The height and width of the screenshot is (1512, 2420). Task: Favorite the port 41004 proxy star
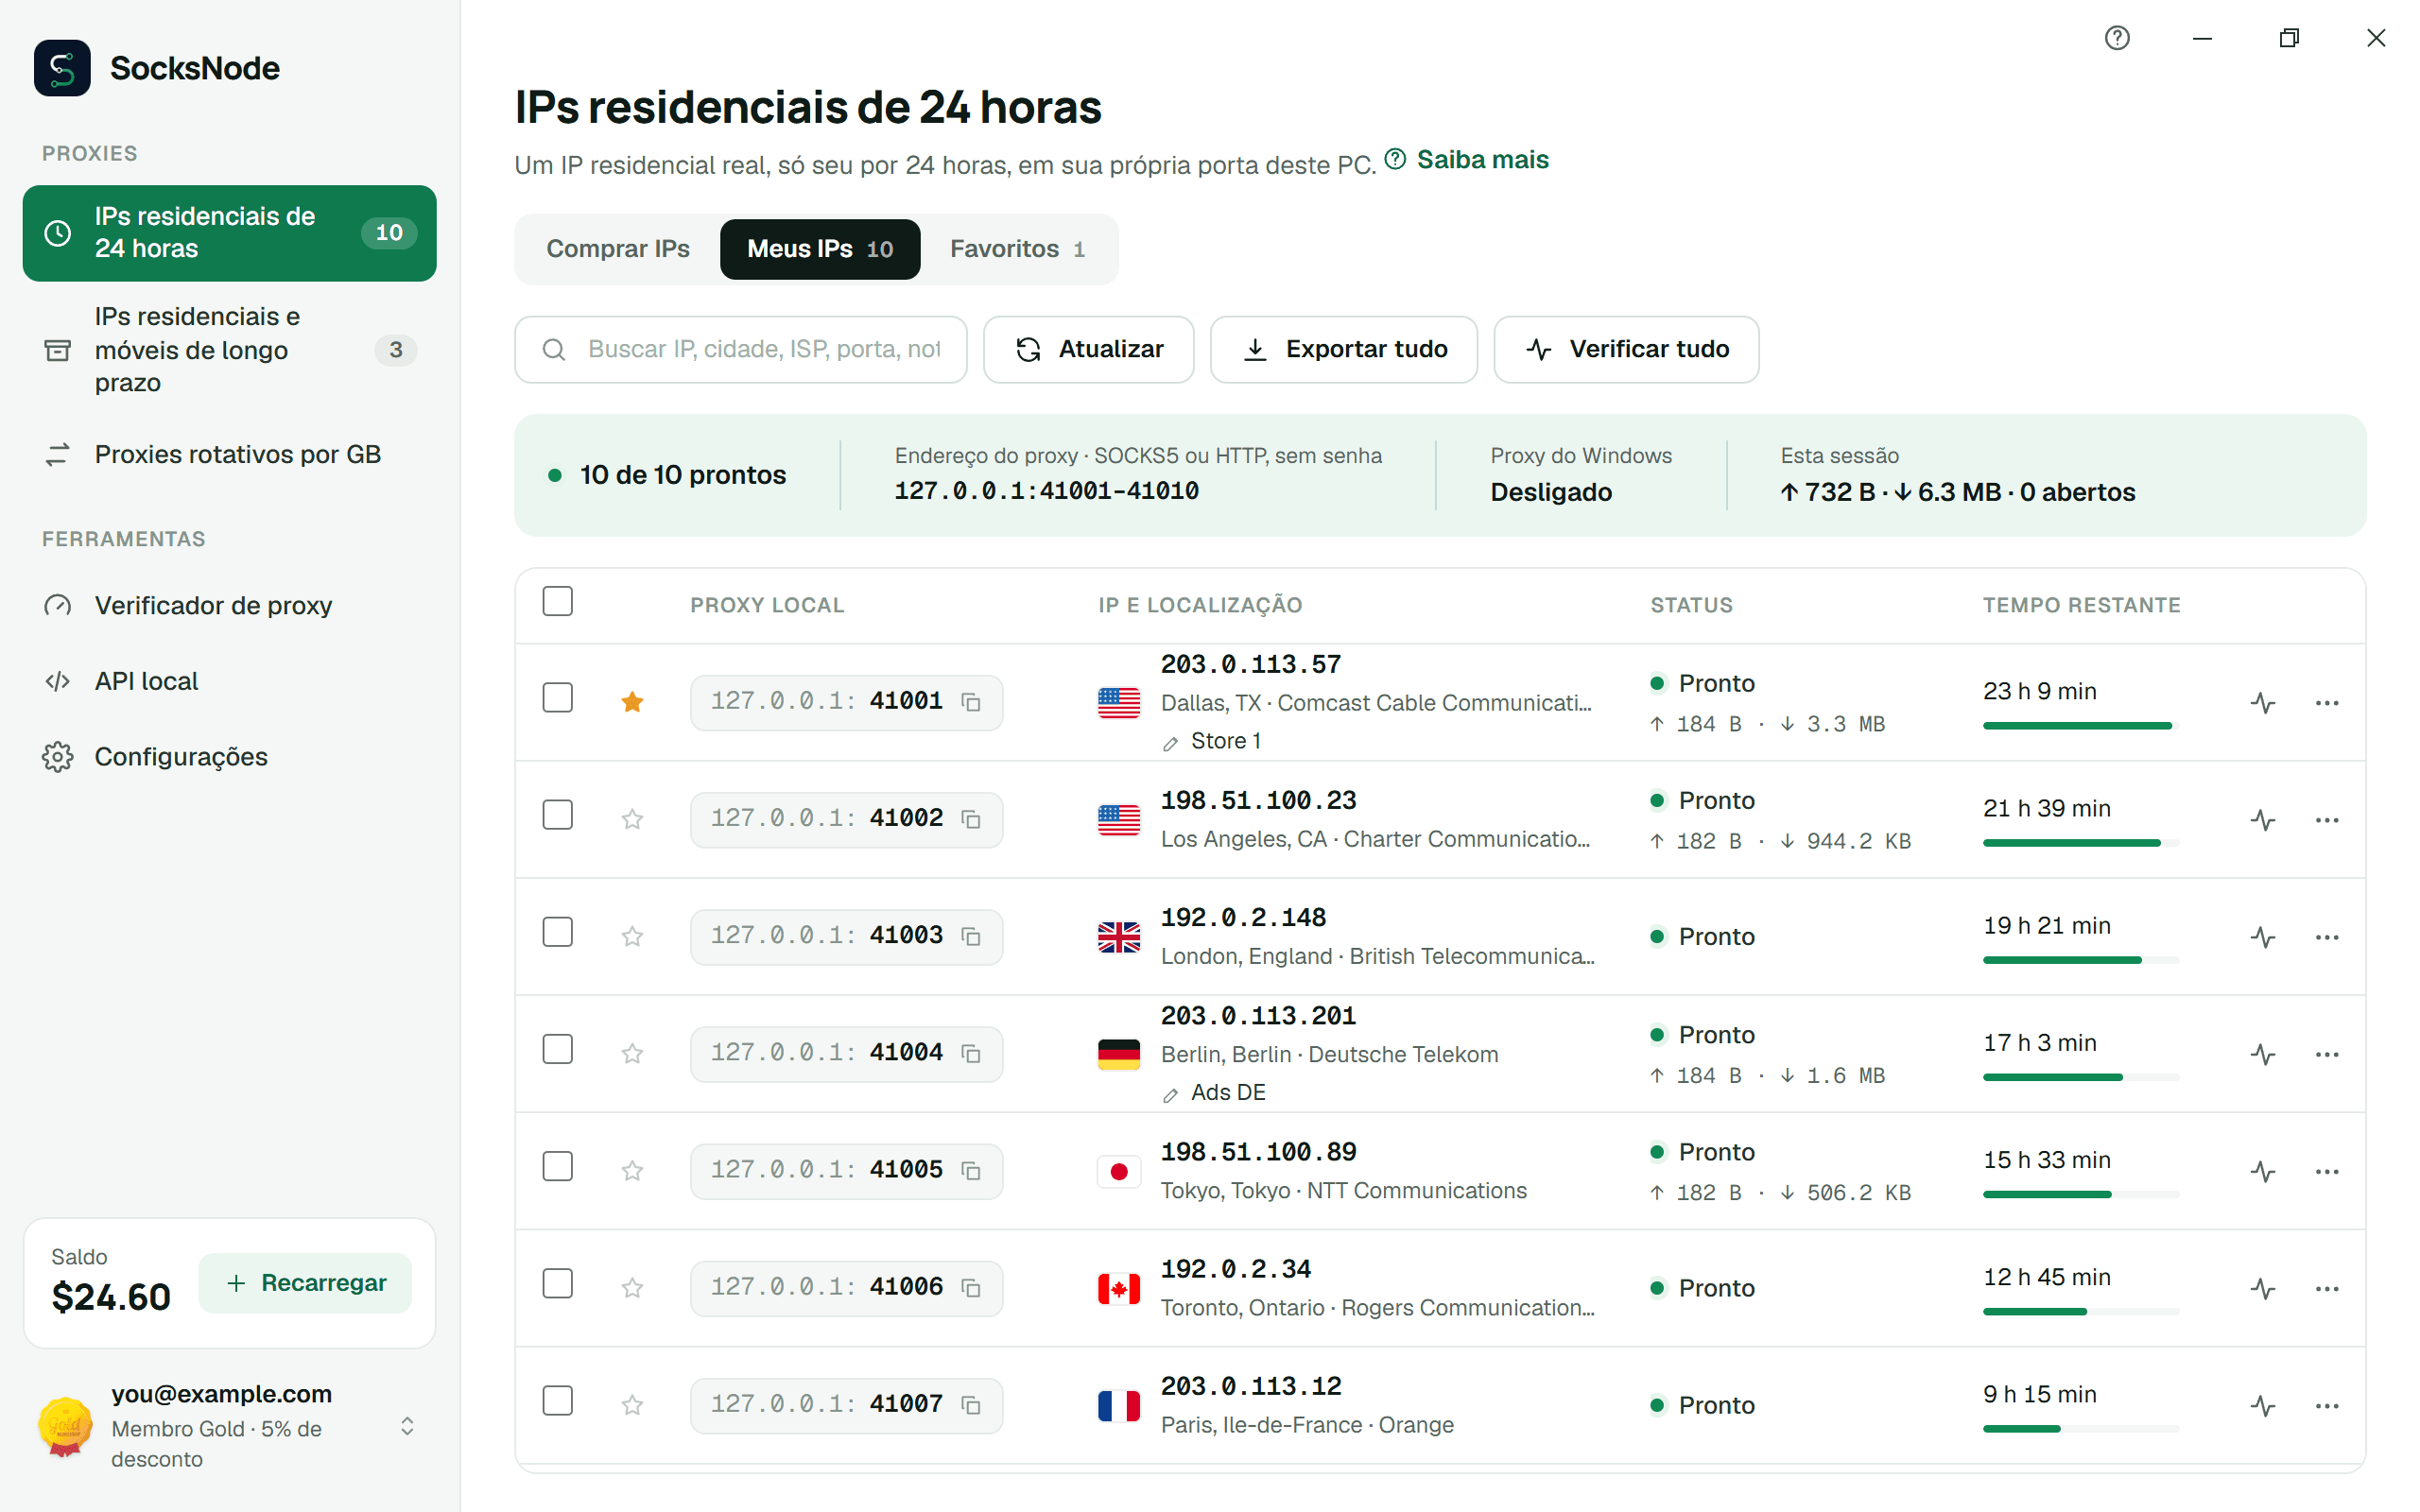point(632,1053)
